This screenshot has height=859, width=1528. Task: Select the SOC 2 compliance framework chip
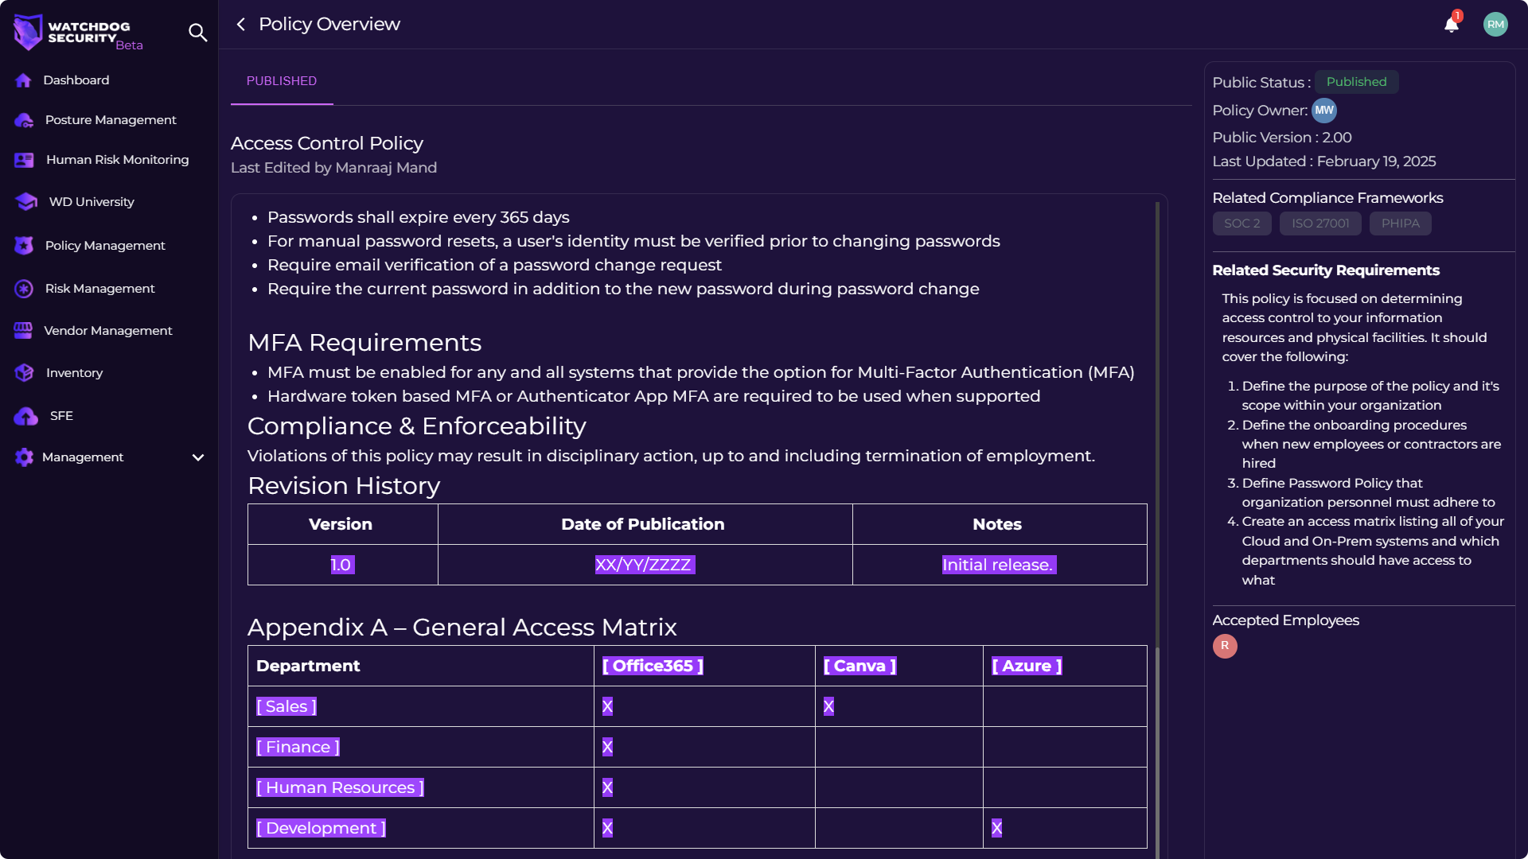(x=1241, y=223)
